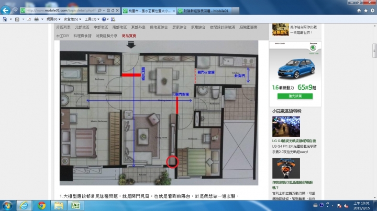Click the Action Center flag tray icon
Screen dimensions: 377x211
tap(339, 206)
